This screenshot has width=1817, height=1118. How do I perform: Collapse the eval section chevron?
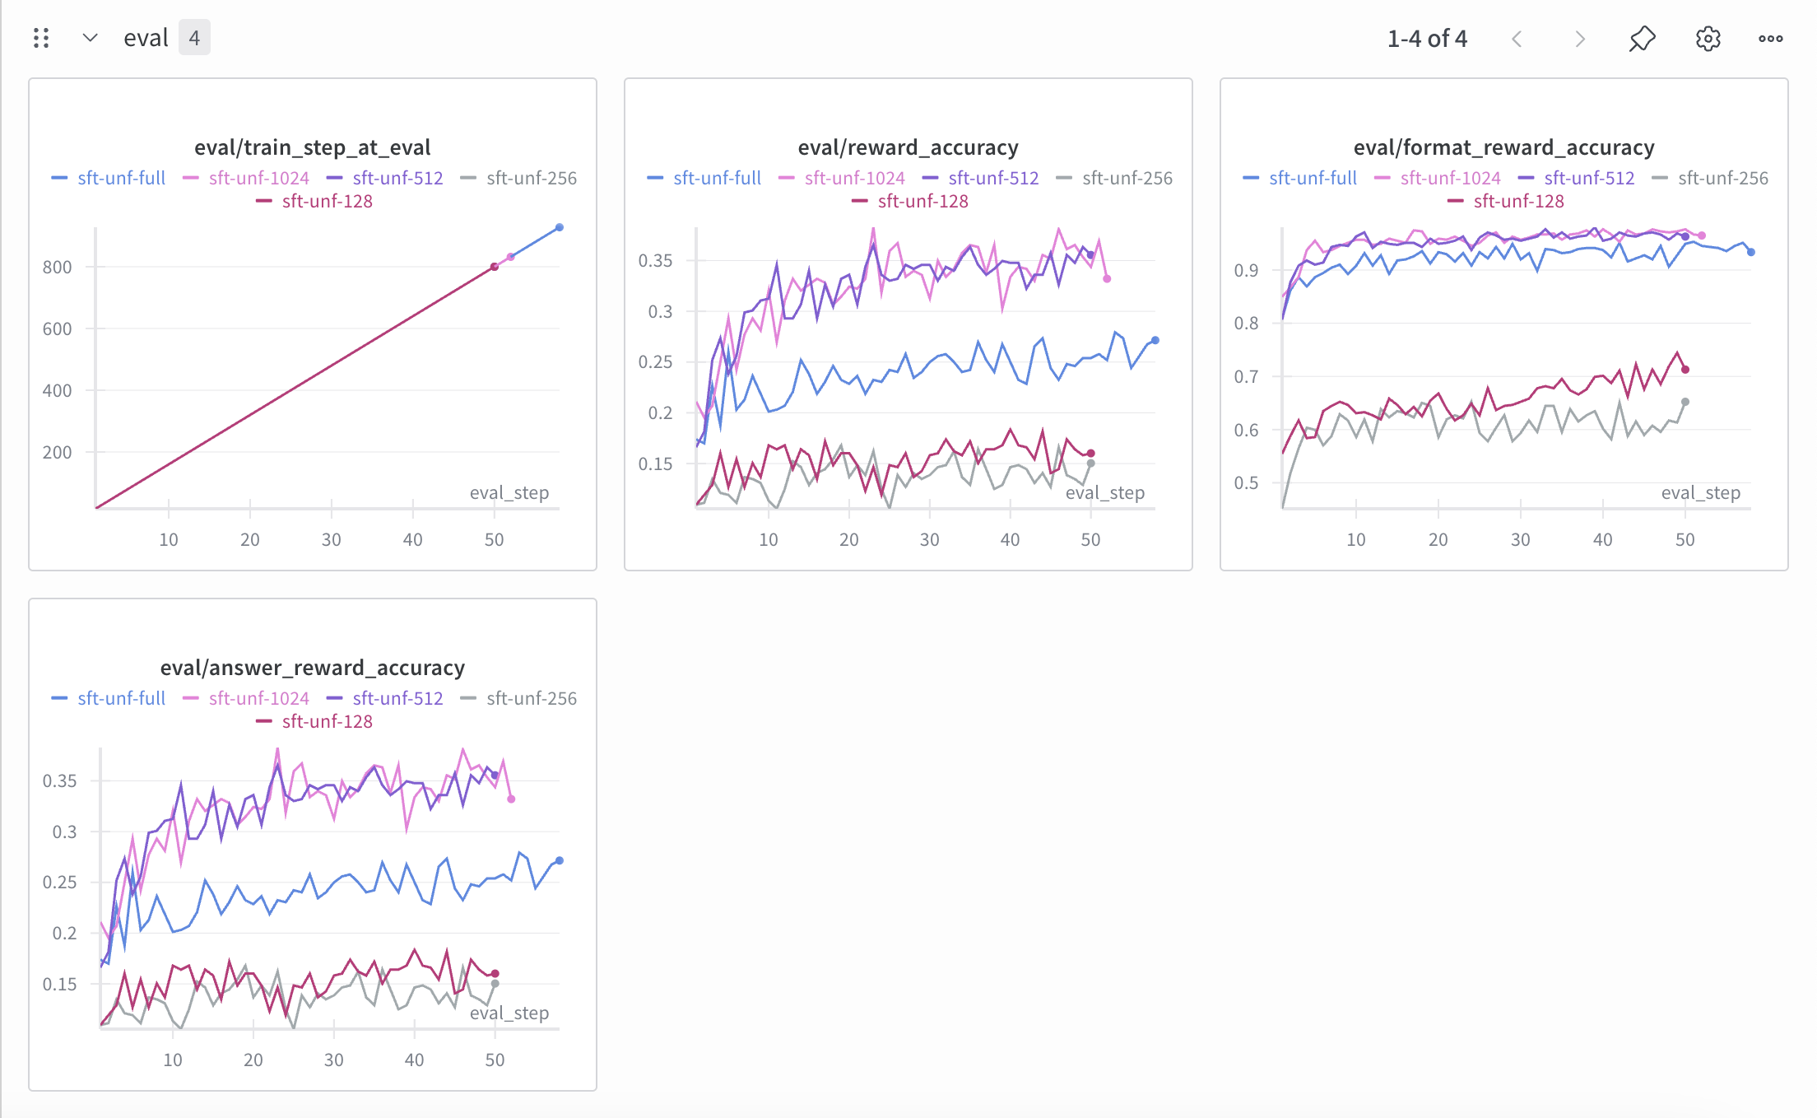(x=91, y=38)
